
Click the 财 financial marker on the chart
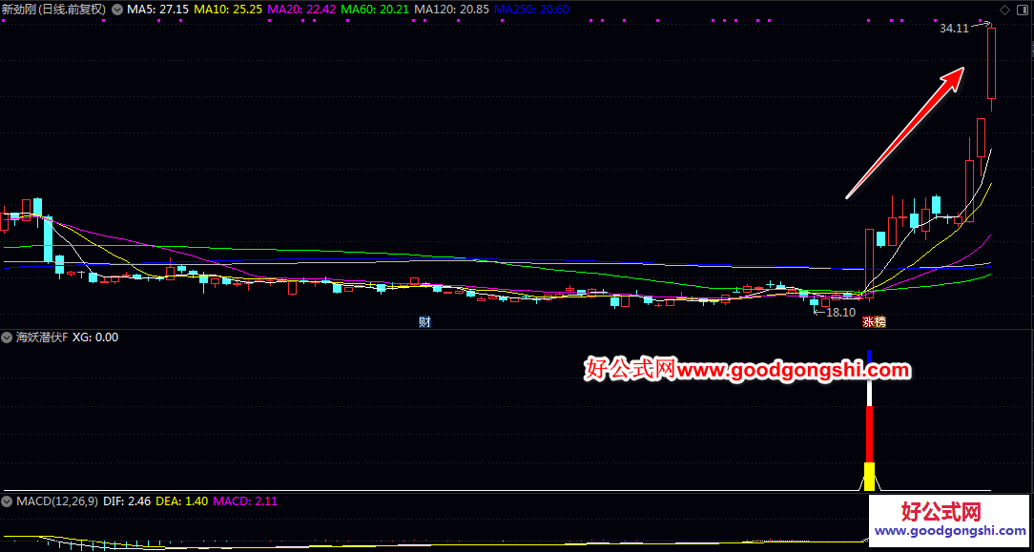coord(424,322)
